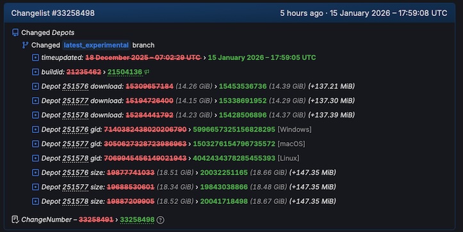Click old download value 15309657184
Viewport: 463px width, 232px height.
[x=150, y=86]
